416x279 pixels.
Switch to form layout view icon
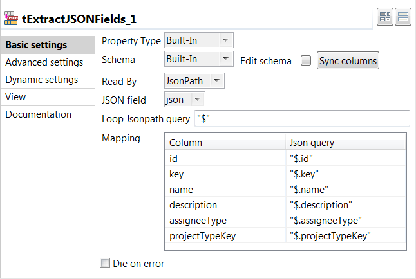[403, 18]
